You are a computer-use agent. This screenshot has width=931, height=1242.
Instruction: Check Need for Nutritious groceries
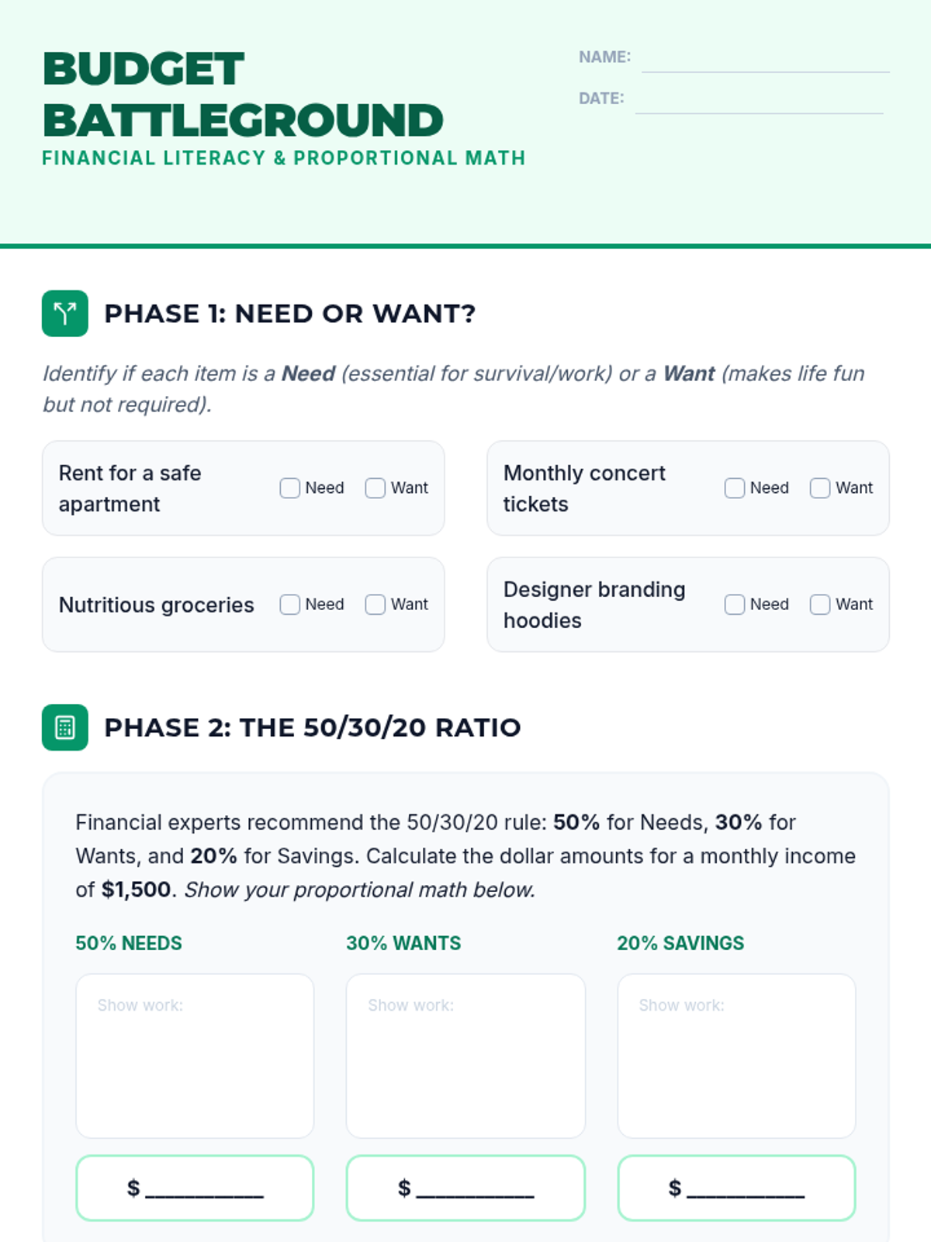pos(289,605)
